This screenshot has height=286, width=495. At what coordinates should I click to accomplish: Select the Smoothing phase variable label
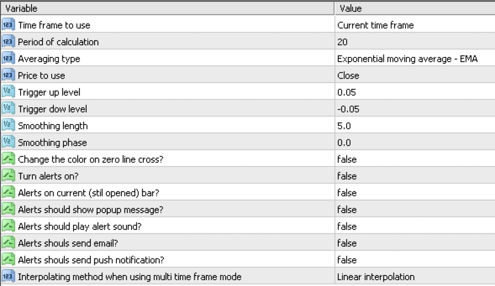coord(53,143)
